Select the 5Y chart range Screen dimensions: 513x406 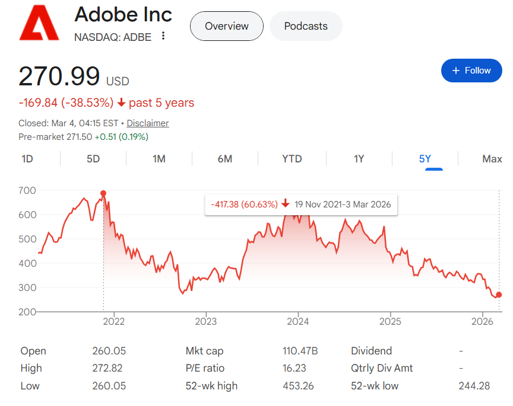click(x=425, y=159)
